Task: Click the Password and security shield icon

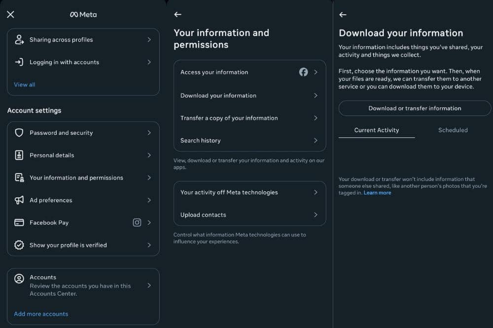Action: [x=19, y=133]
